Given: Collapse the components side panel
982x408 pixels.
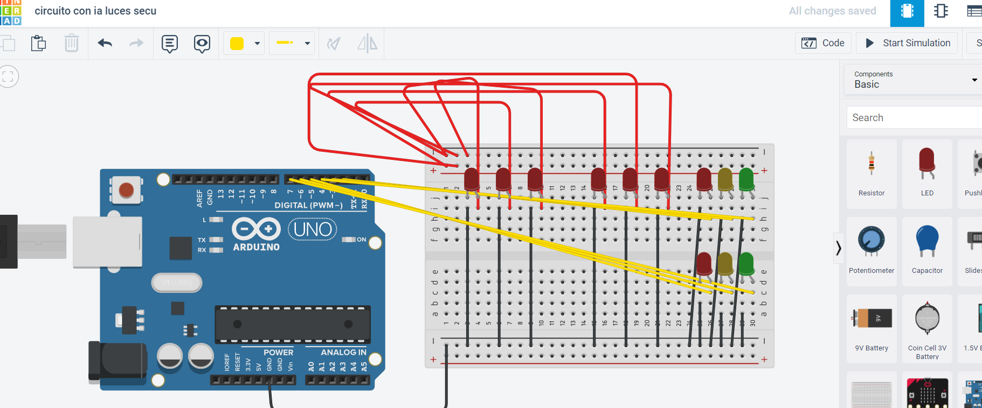Looking at the screenshot, I should pos(838,248).
